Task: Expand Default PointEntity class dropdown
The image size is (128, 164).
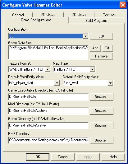Action: point(57,83)
